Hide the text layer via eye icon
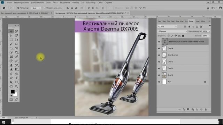The width and height of the screenshot is (223, 125). pos(159,42)
